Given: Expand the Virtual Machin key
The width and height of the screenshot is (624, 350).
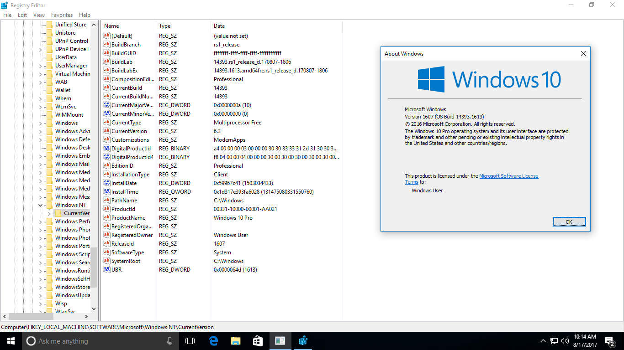Looking at the screenshot, I should coord(41,74).
